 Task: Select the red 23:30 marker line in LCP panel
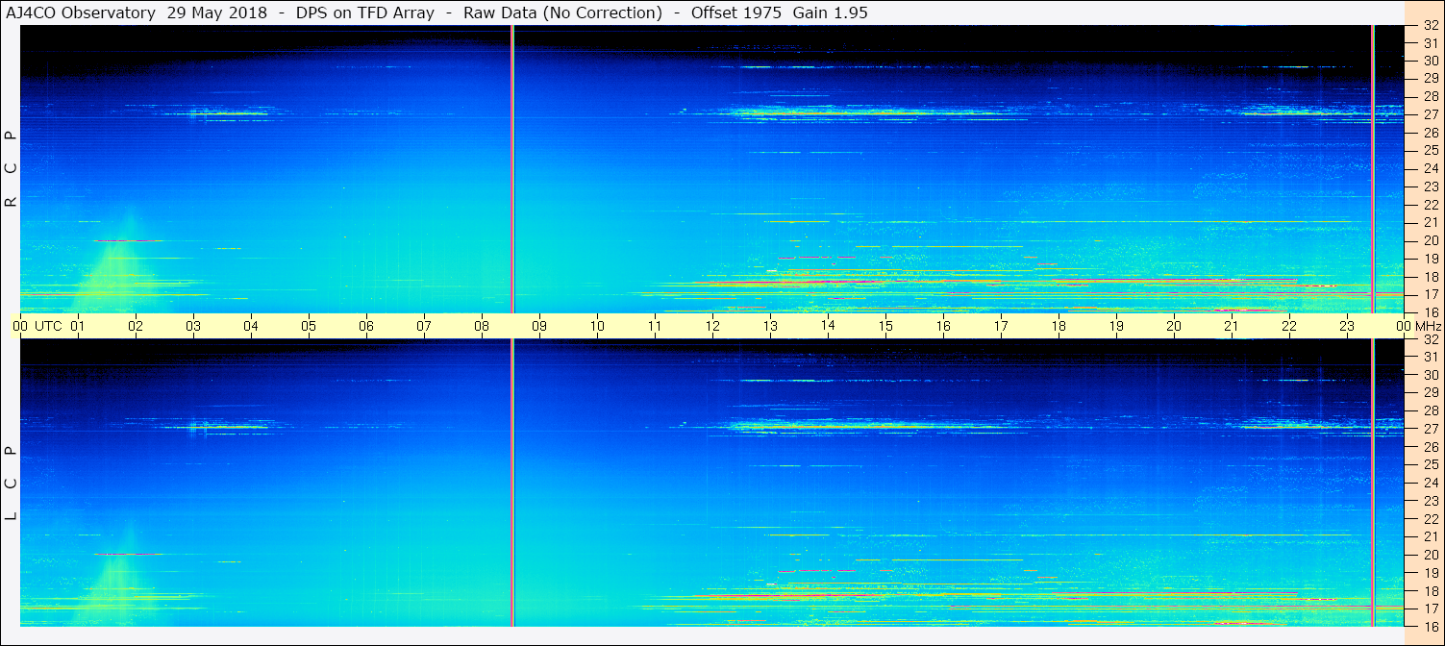(1373, 483)
